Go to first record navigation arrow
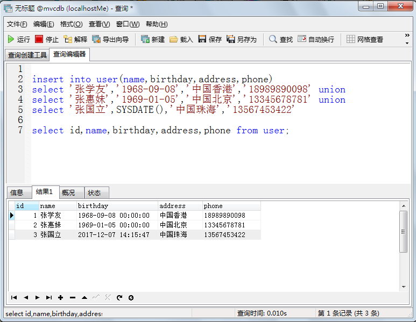416x322 pixels. (14, 298)
